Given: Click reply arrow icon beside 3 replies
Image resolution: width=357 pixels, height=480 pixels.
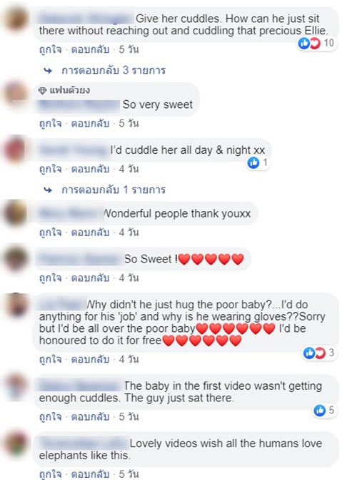Looking at the screenshot, I should [48, 71].
